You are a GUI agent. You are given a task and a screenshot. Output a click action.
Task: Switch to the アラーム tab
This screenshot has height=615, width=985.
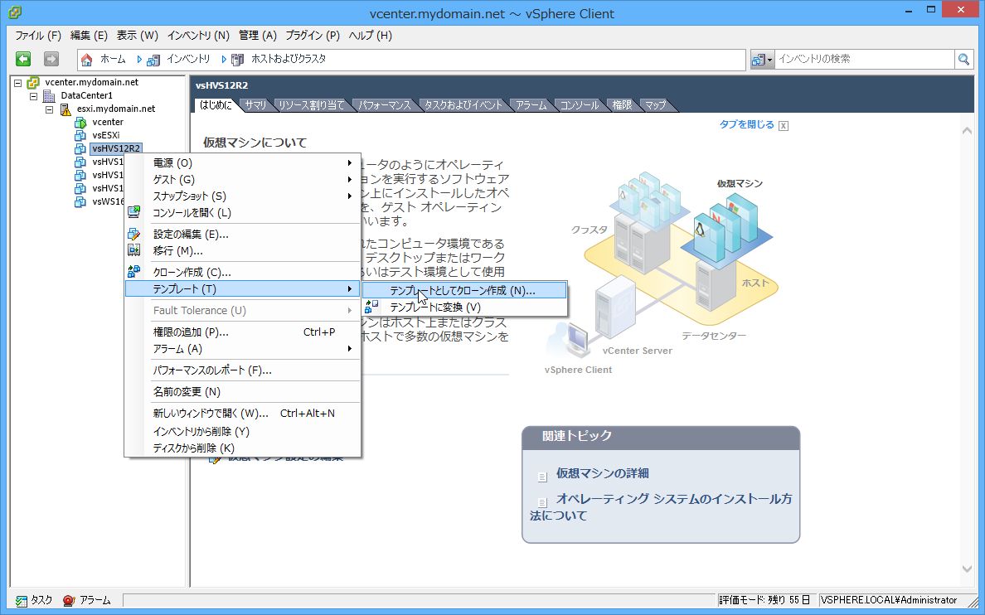coord(531,105)
